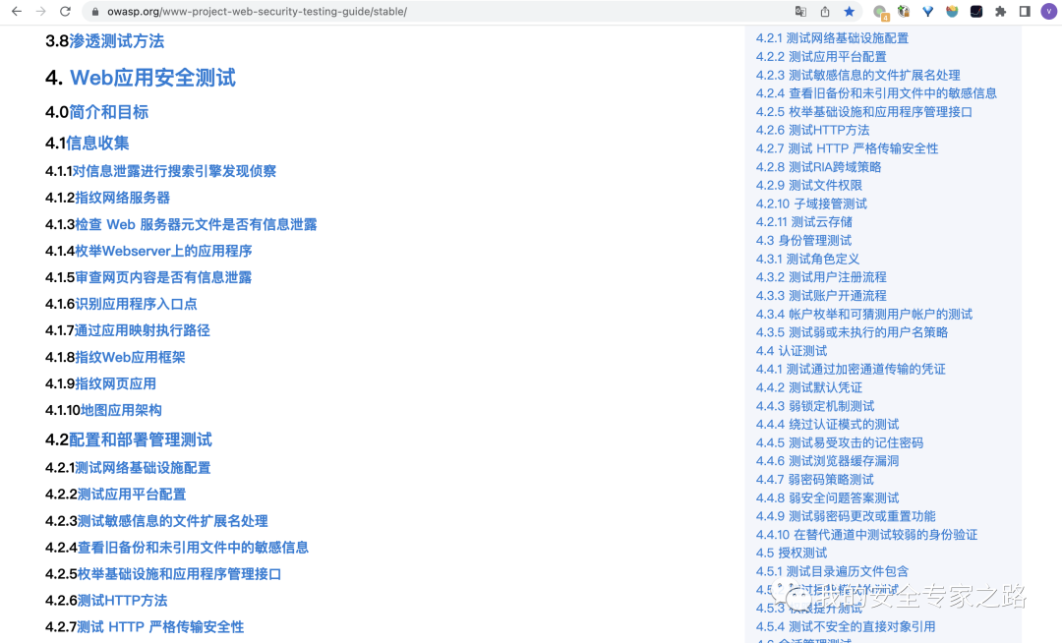Click the site lock icon in address bar
Viewport: 1062px width, 643px height.
95,12
